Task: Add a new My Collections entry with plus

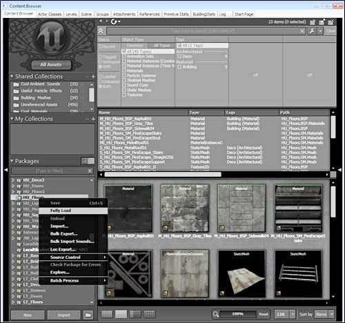Action: 93,119
